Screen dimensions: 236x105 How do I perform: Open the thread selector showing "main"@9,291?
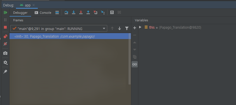[59, 29]
